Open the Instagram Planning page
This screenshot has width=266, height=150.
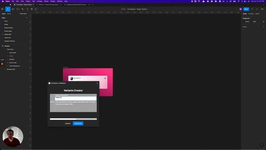(10, 41)
